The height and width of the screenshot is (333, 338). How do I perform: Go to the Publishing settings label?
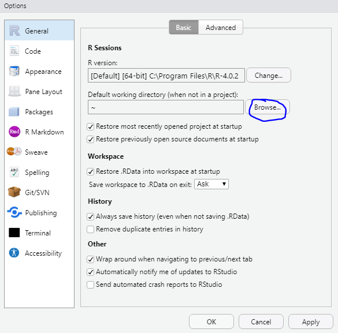pos(41,213)
